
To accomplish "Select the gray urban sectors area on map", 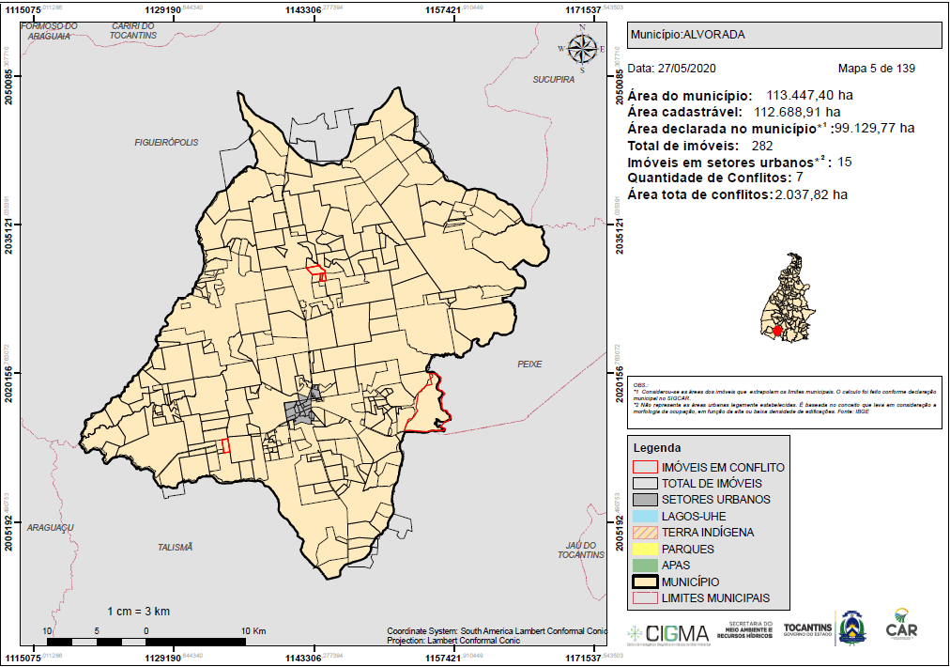I will (x=302, y=410).
